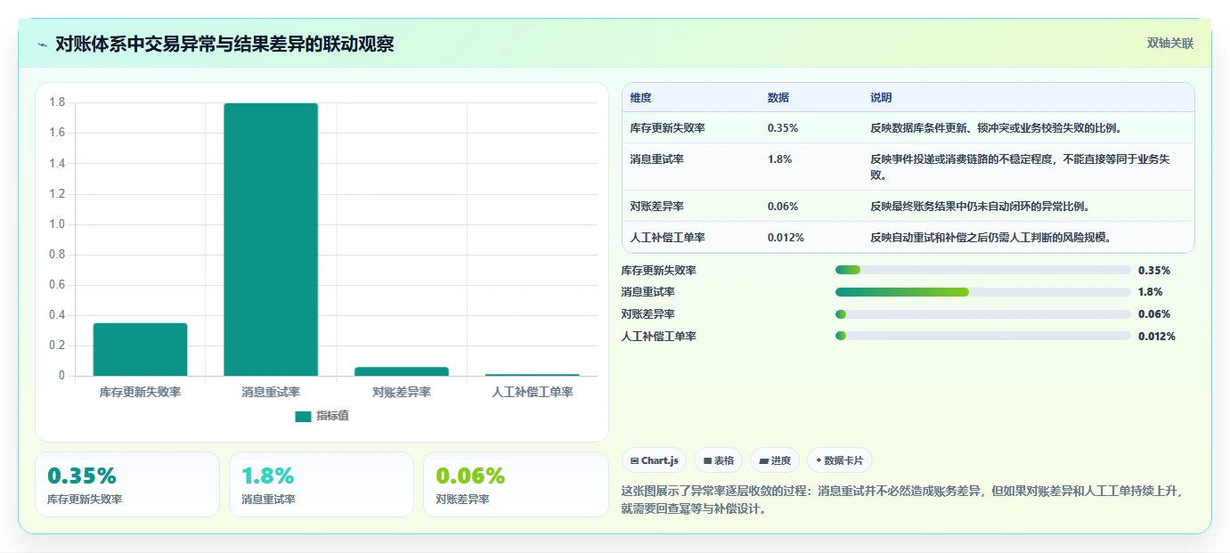Click the tall 消息重试率 bar in chart
The height and width of the screenshot is (553, 1230).
coord(271,240)
